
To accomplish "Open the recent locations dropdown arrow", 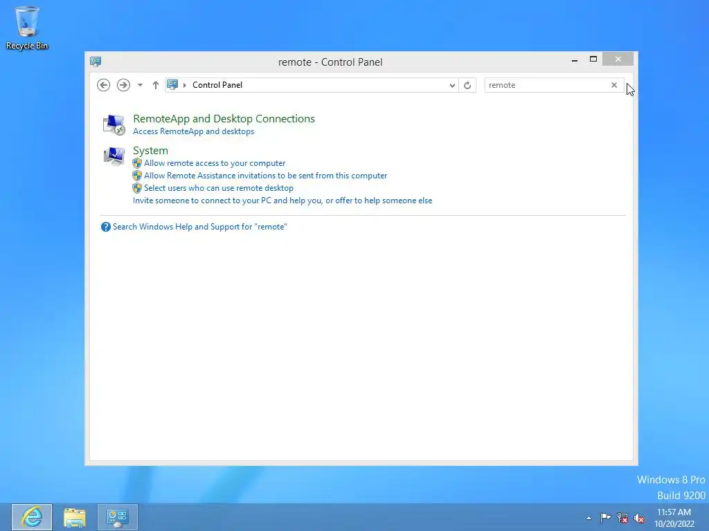I will click(140, 85).
